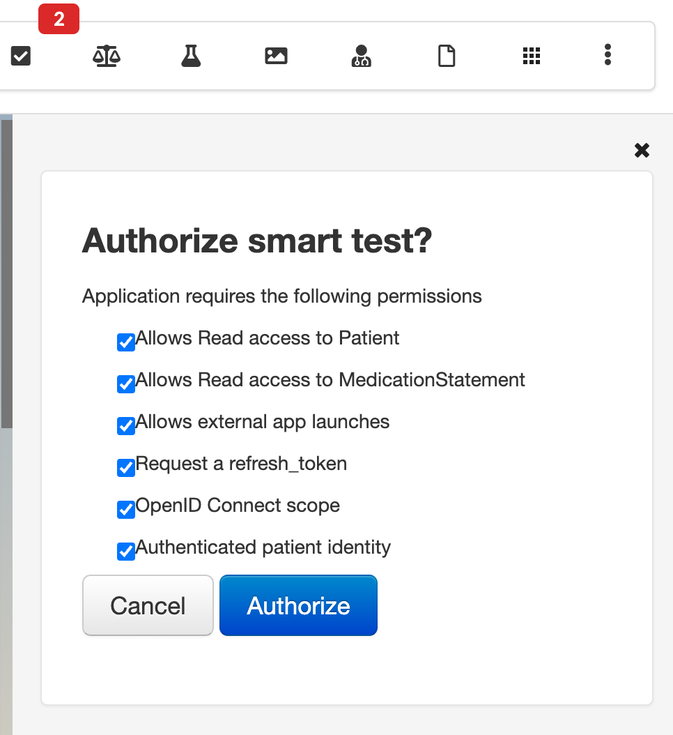673x735 pixels.
Task: Click the Authorize button
Action: [297, 605]
